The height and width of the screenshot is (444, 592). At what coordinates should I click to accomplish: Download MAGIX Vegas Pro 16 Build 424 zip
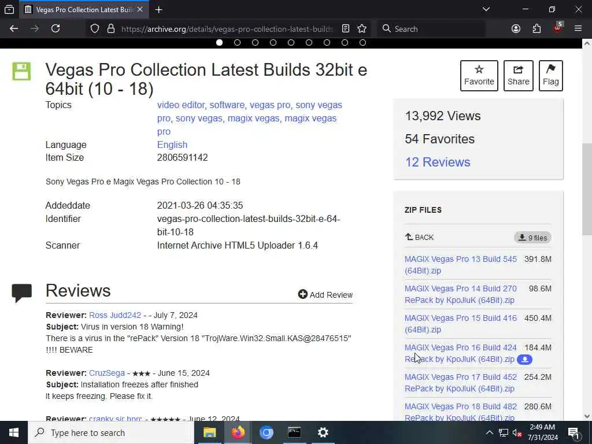click(461, 353)
